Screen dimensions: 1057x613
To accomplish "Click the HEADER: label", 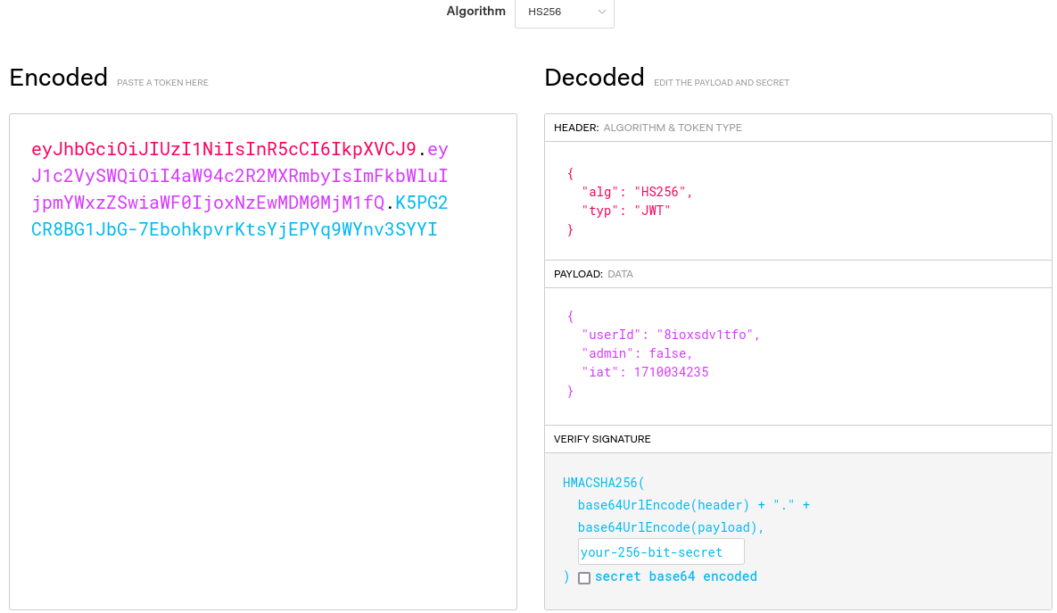I will click(576, 128).
